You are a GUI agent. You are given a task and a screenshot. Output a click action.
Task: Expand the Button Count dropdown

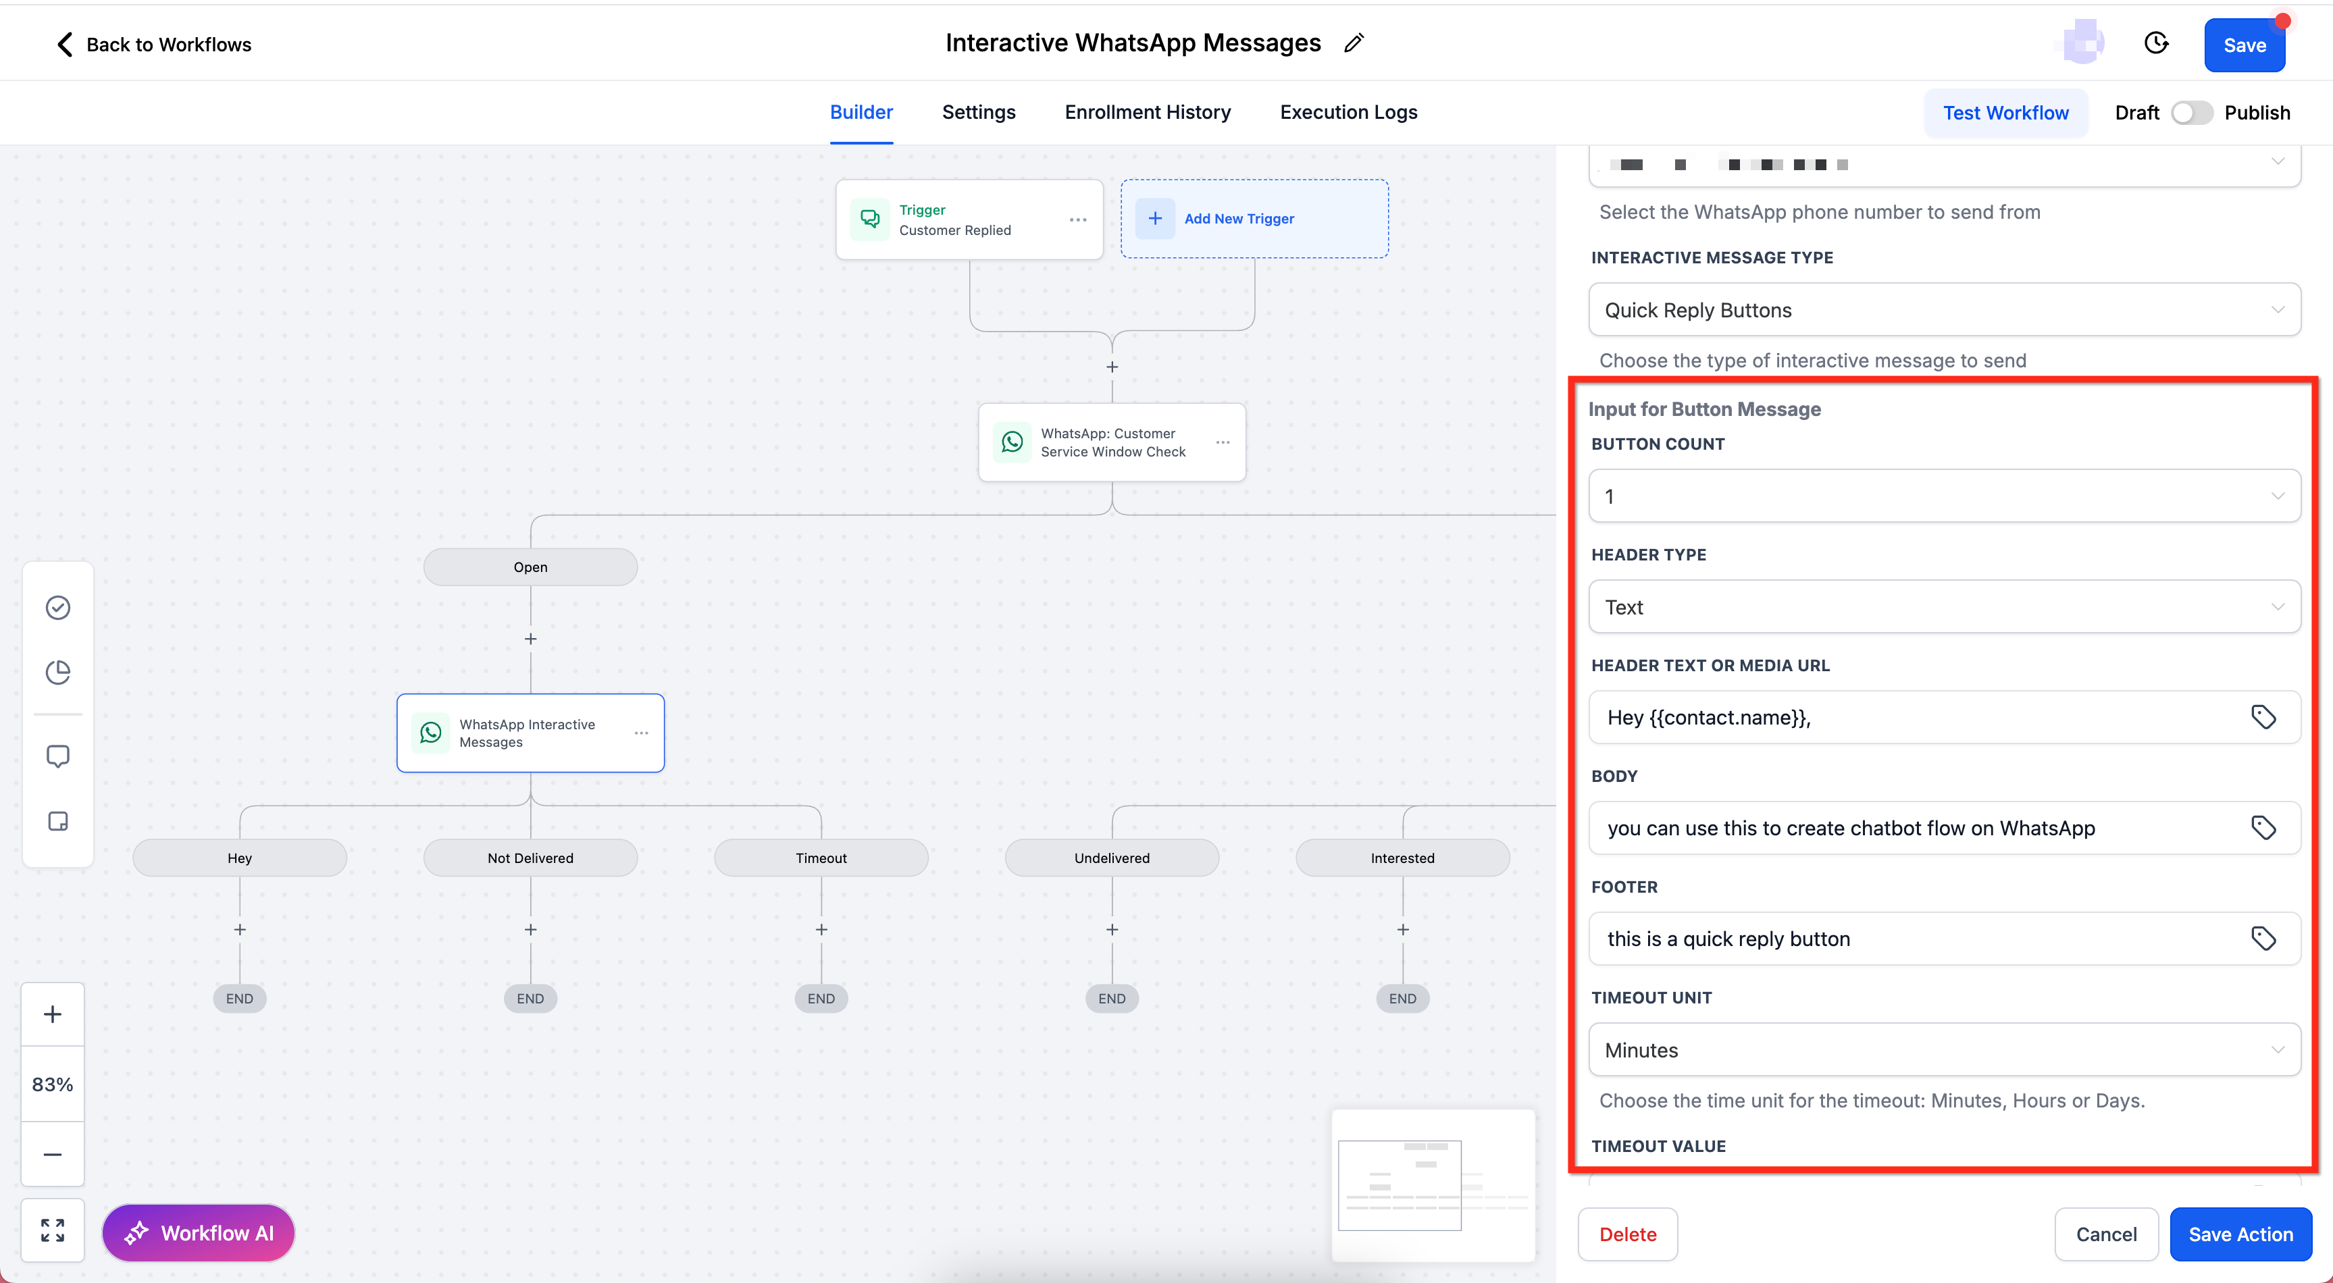[1943, 496]
